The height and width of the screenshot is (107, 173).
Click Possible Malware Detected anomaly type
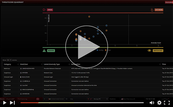pyautogui.click(x=52, y=69)
